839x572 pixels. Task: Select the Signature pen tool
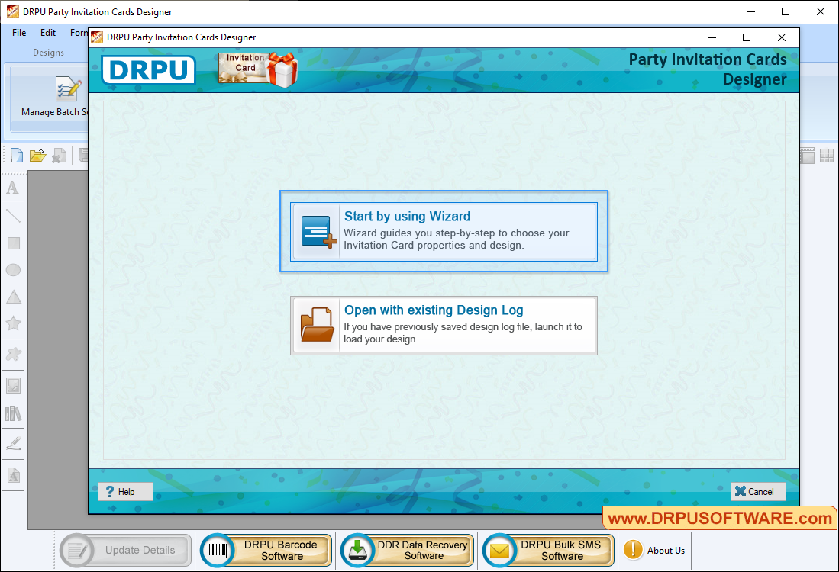(x=13, y=442)
